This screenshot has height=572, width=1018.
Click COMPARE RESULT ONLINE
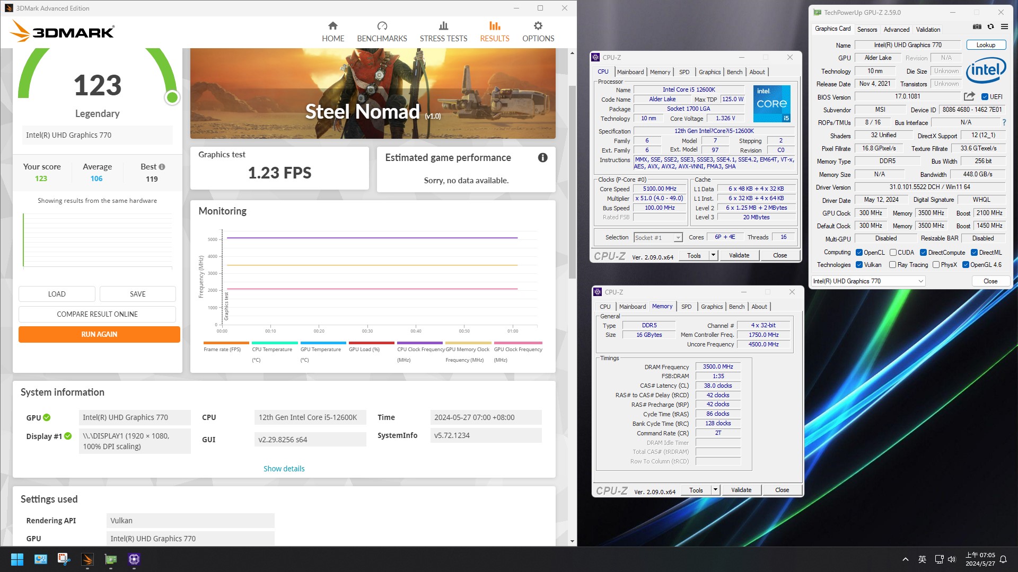point(97,314)
